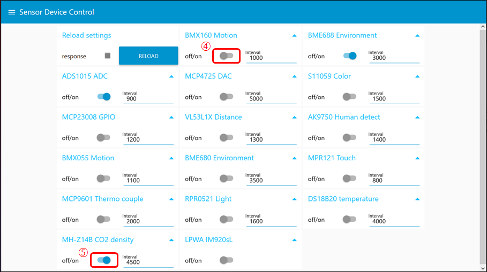
Task: Collapse the S11059 Color panel arrow
Action: [x=417, y=76]
